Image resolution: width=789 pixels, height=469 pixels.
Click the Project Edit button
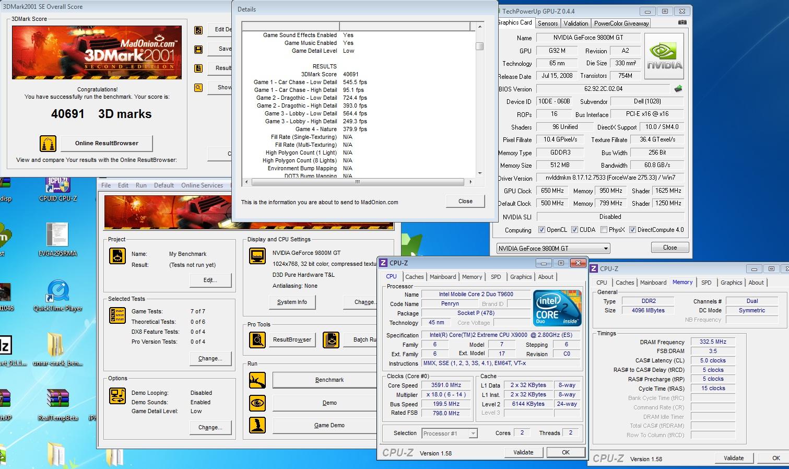click(x=210, y=280)
